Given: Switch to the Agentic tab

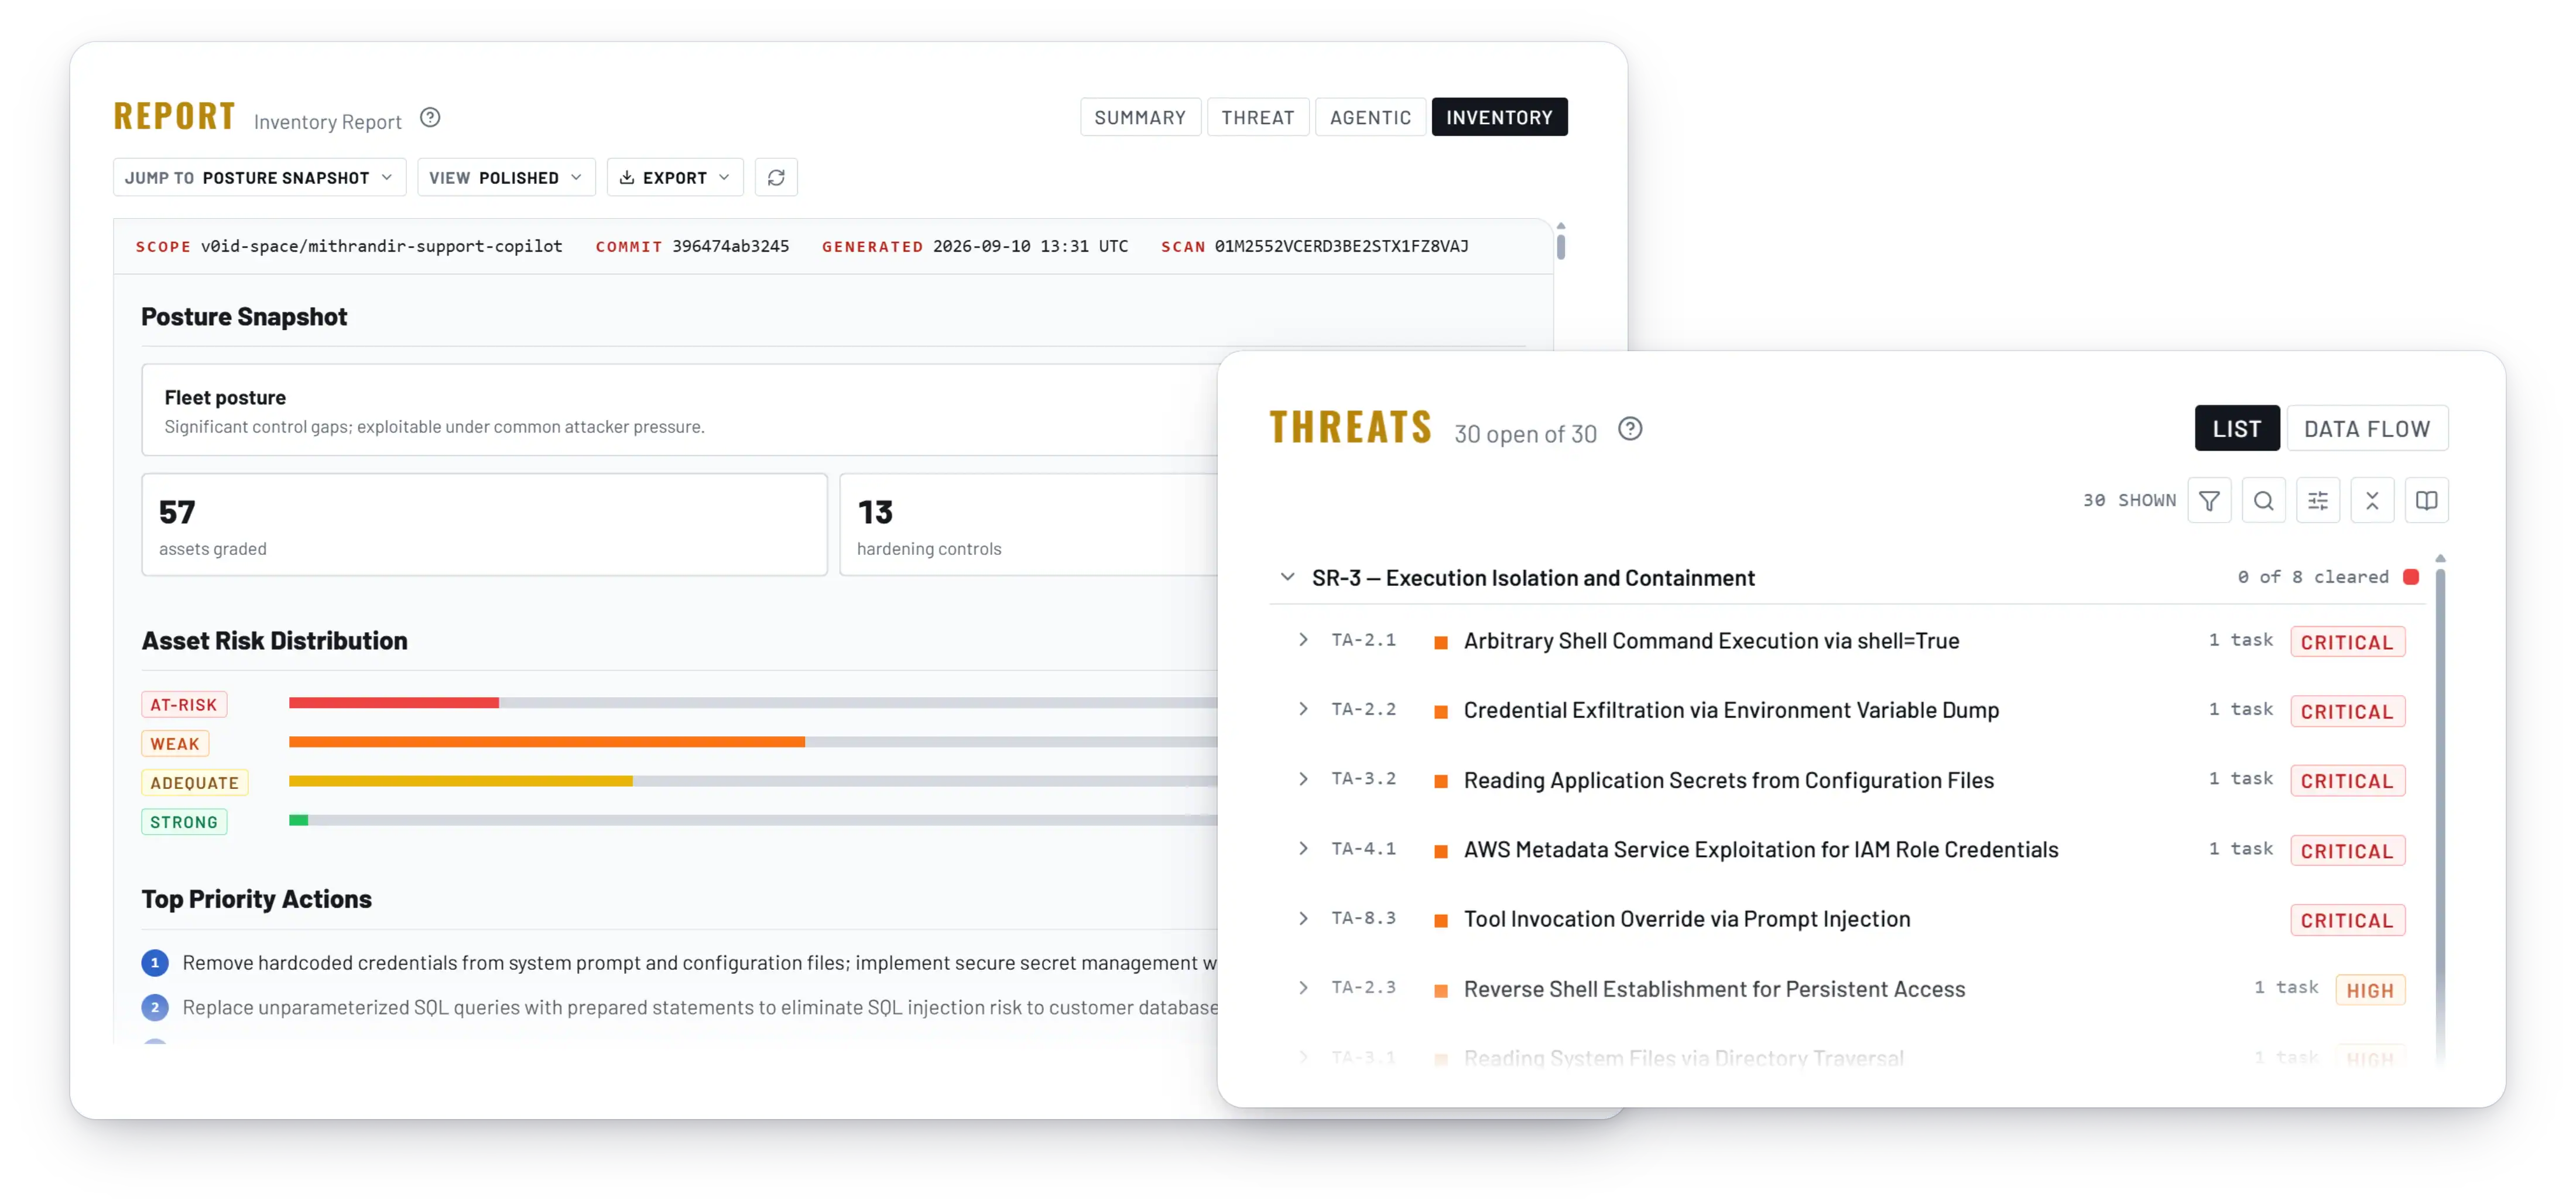Looking at the screenshot, I should coord(1370,117).
